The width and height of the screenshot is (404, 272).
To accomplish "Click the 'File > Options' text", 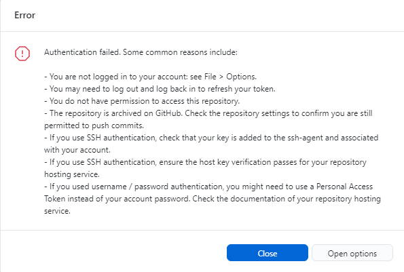I will (x=230, y=77).
